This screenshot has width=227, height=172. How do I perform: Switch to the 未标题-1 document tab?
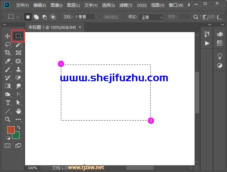coord(52,27)
